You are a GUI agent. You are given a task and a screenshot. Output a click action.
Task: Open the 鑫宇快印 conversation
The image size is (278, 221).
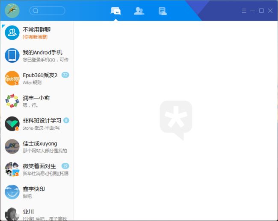(x=37, y=192)
